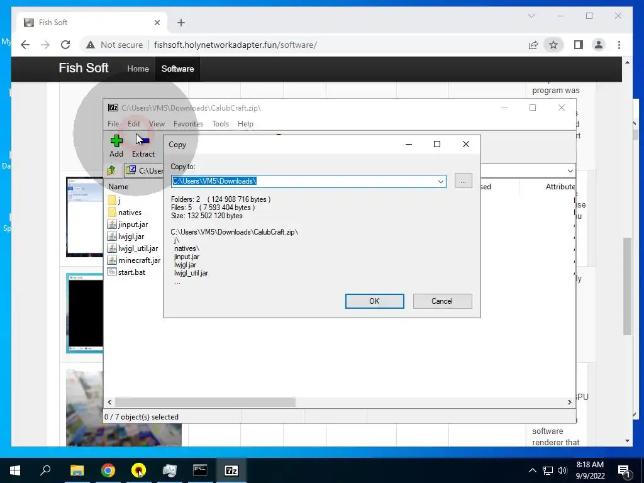
Task: Open the Chrome profile avatar
Action: (599, 45)
